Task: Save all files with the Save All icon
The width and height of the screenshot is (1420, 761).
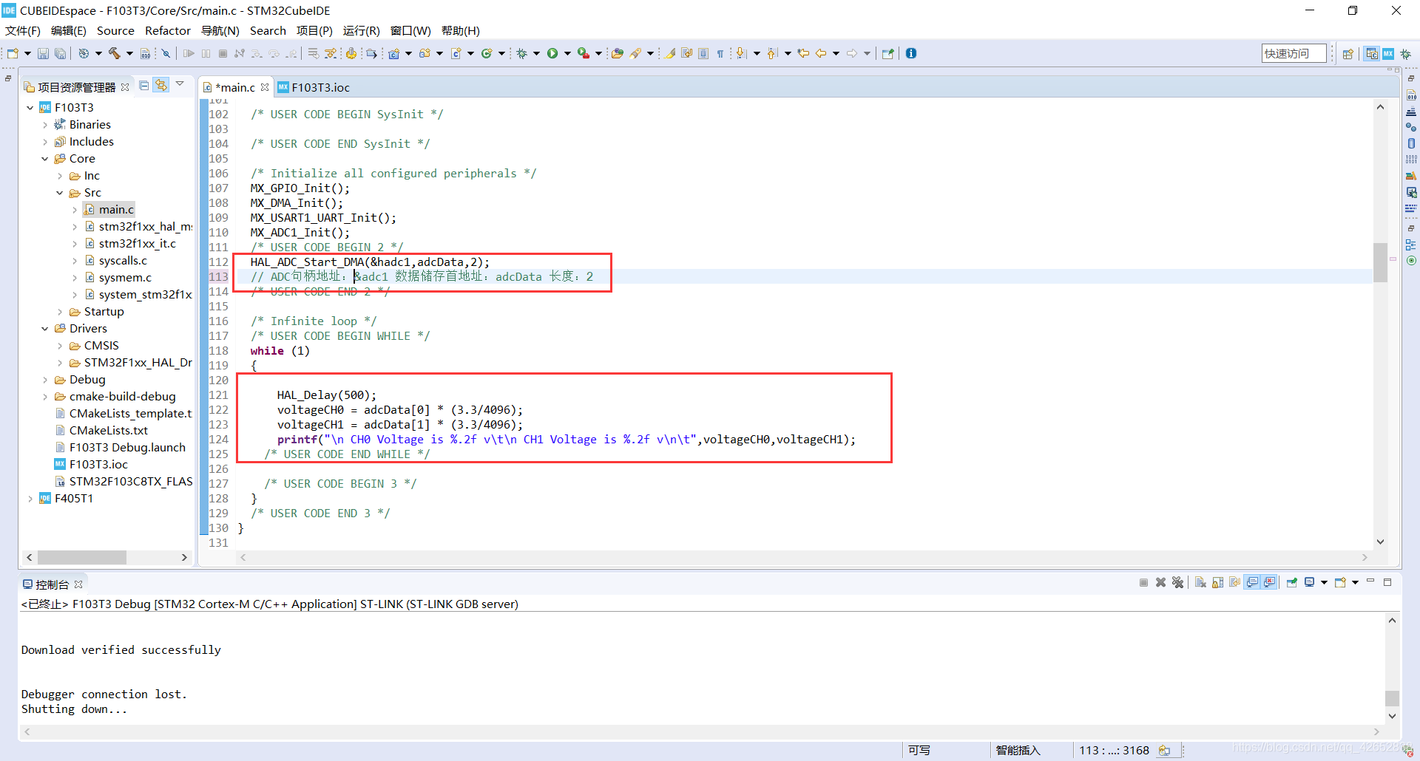Action: pos(61,53)
